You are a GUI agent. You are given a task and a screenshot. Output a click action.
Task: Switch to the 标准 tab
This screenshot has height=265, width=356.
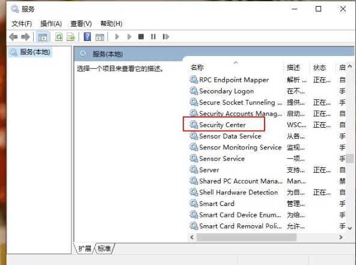[x=104, y=248]
